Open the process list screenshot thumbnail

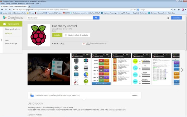click(141, 69)
